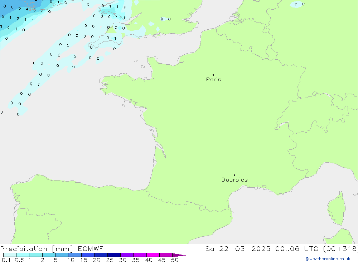Image resolution: width=358 pixels, height=262 pixels.
Task: Click the Paris city label
Action: (213, 79)
